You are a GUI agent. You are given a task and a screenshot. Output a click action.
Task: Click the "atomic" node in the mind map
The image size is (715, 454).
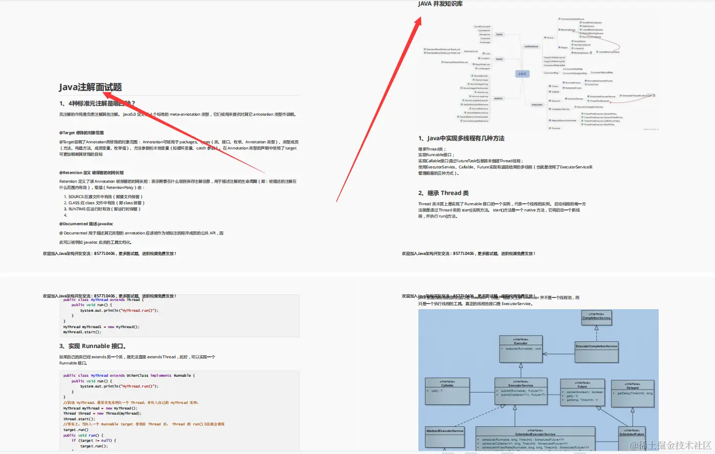click(x=498, y=98)
